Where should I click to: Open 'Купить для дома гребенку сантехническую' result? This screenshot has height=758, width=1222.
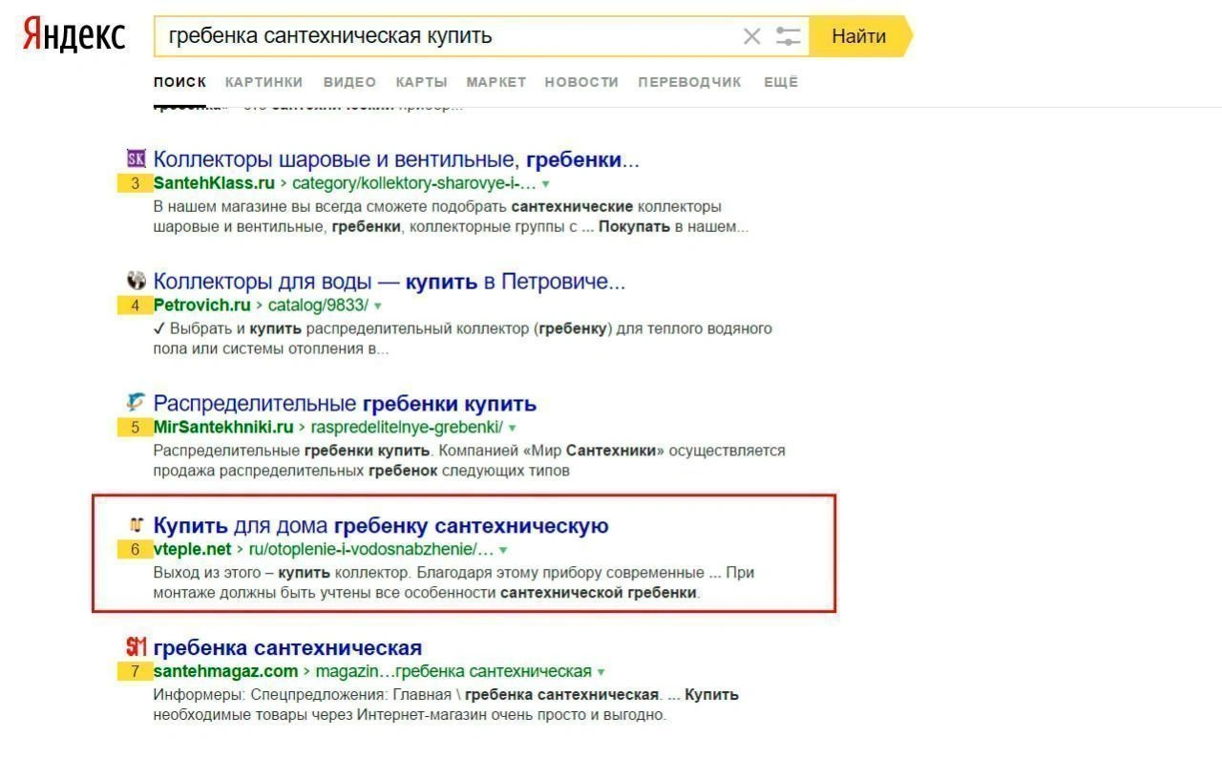[381, 525]
